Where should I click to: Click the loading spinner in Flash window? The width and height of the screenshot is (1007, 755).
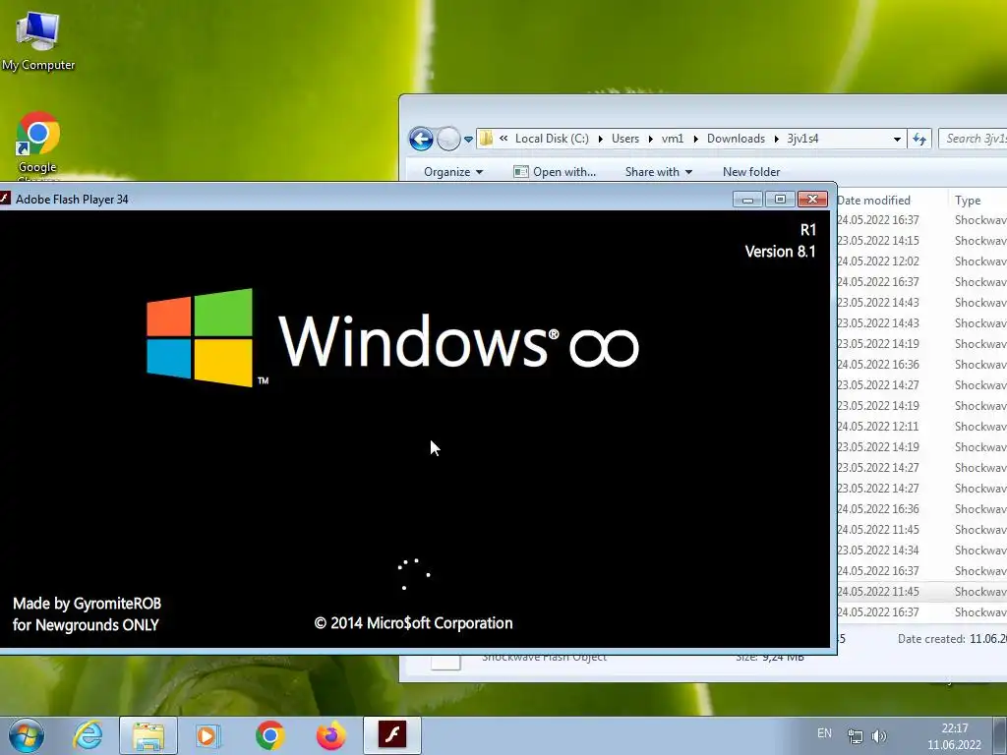414,573
